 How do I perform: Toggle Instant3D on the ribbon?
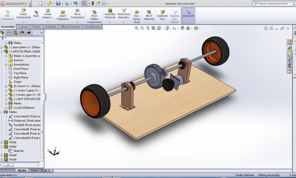(188, 14)
